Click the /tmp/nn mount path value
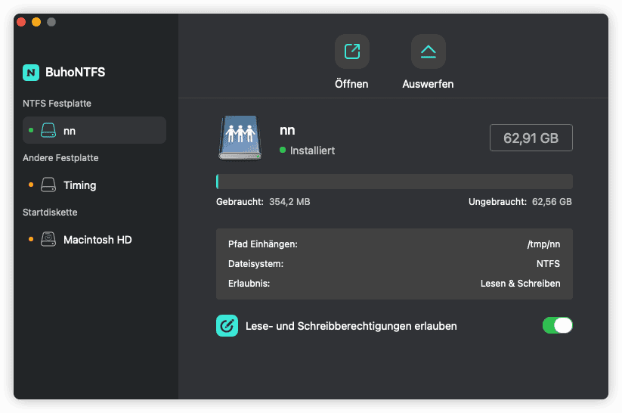Viewport: 622px width, 413px height. pyautogui.click(x=543, y=244)
